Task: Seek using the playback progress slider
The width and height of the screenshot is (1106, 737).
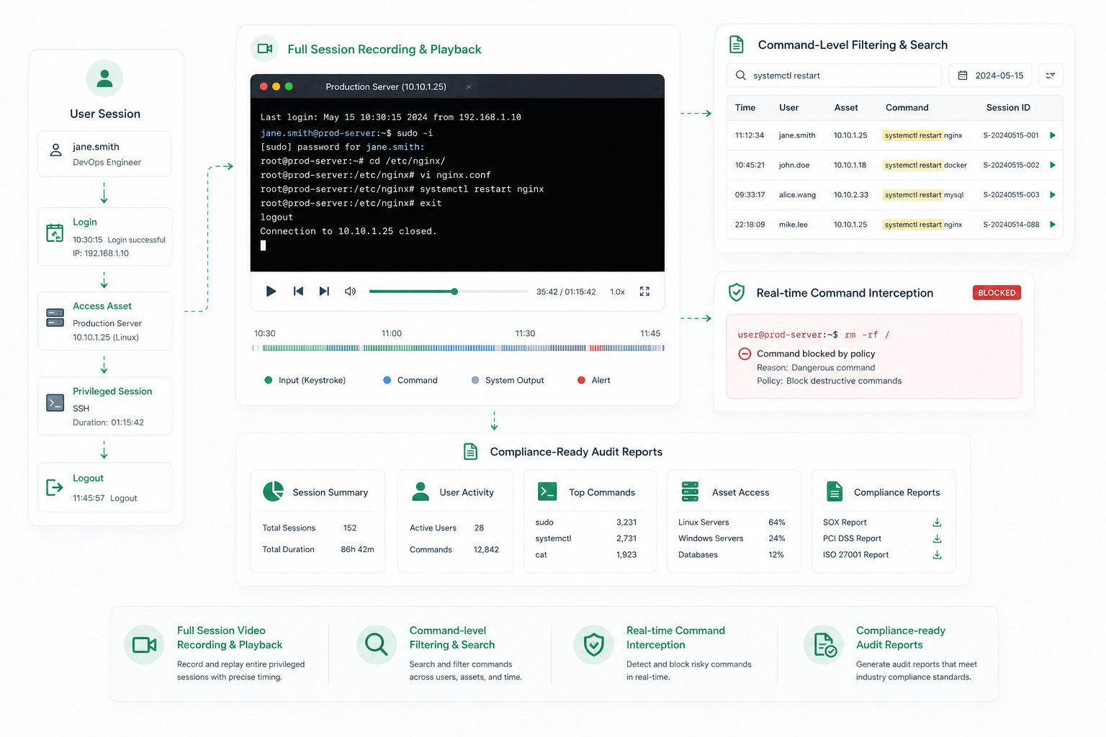Action: point(448,291)
